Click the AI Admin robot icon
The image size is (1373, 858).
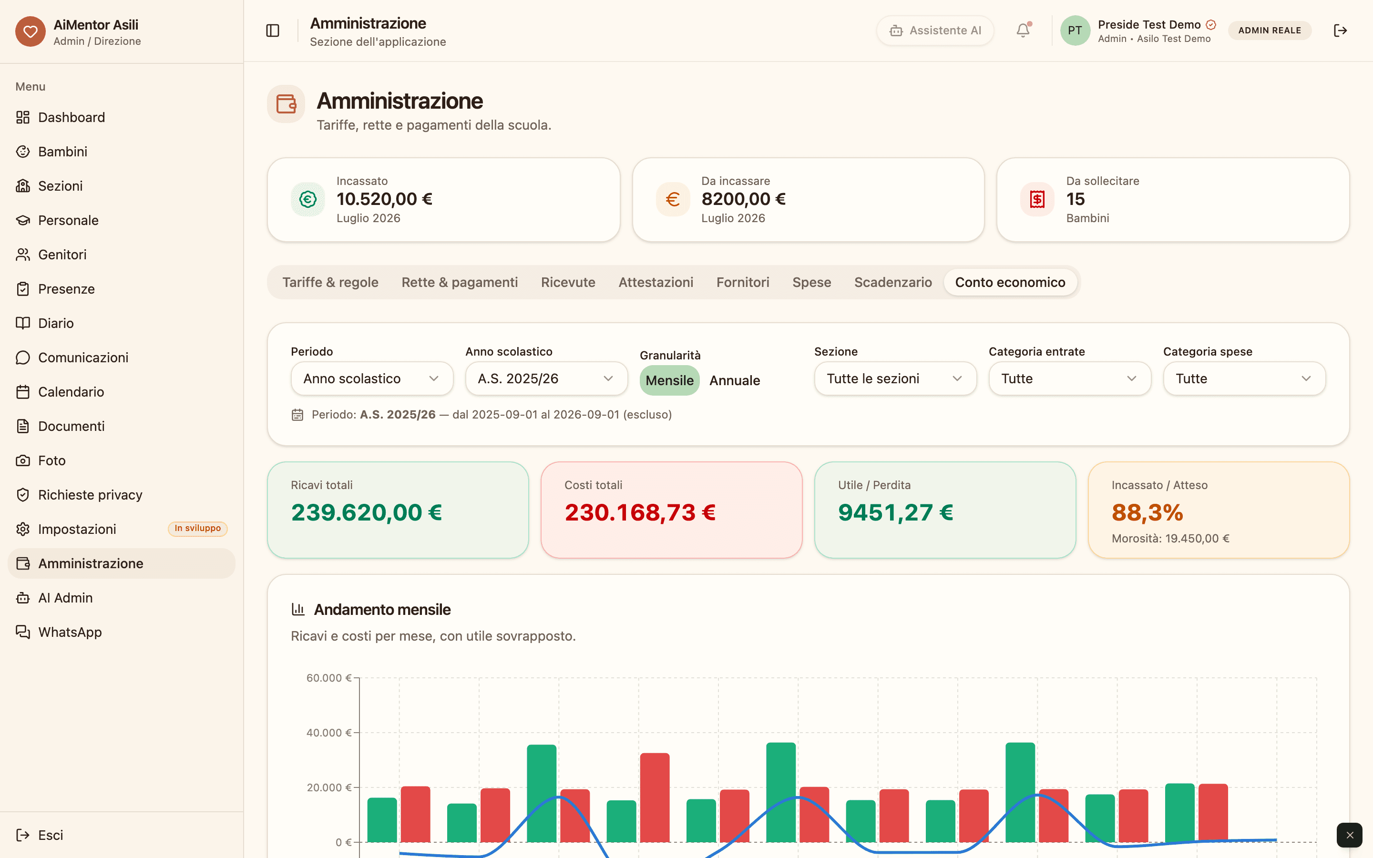pyautogui.click(x=23, y=598)
